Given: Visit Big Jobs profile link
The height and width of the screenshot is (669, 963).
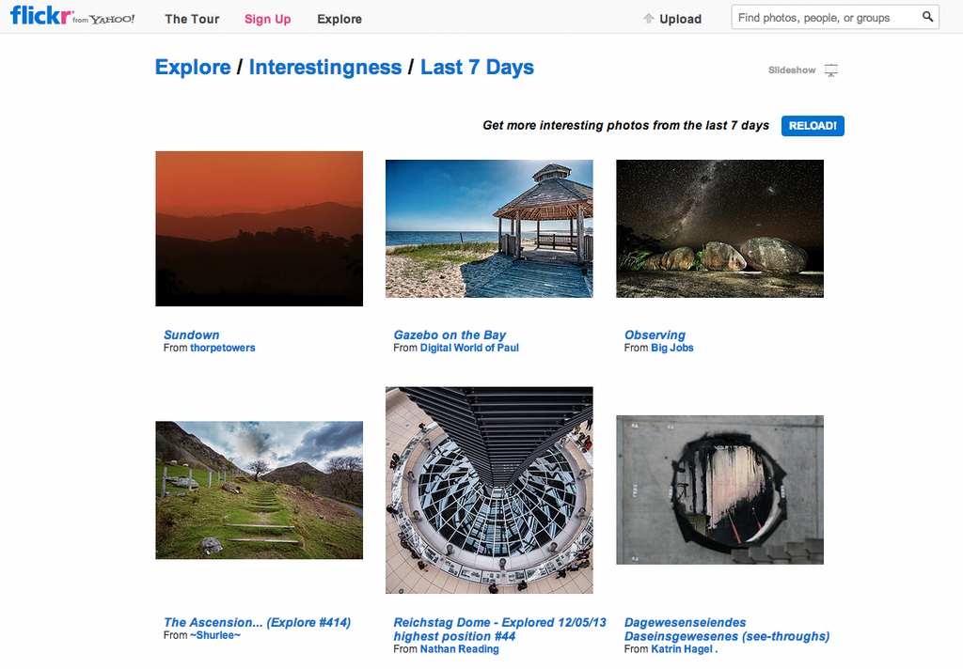Looking at the screenshot, I should [x=671, y=348].
